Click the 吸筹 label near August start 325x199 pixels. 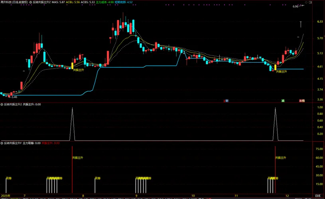tap(98, 178)
